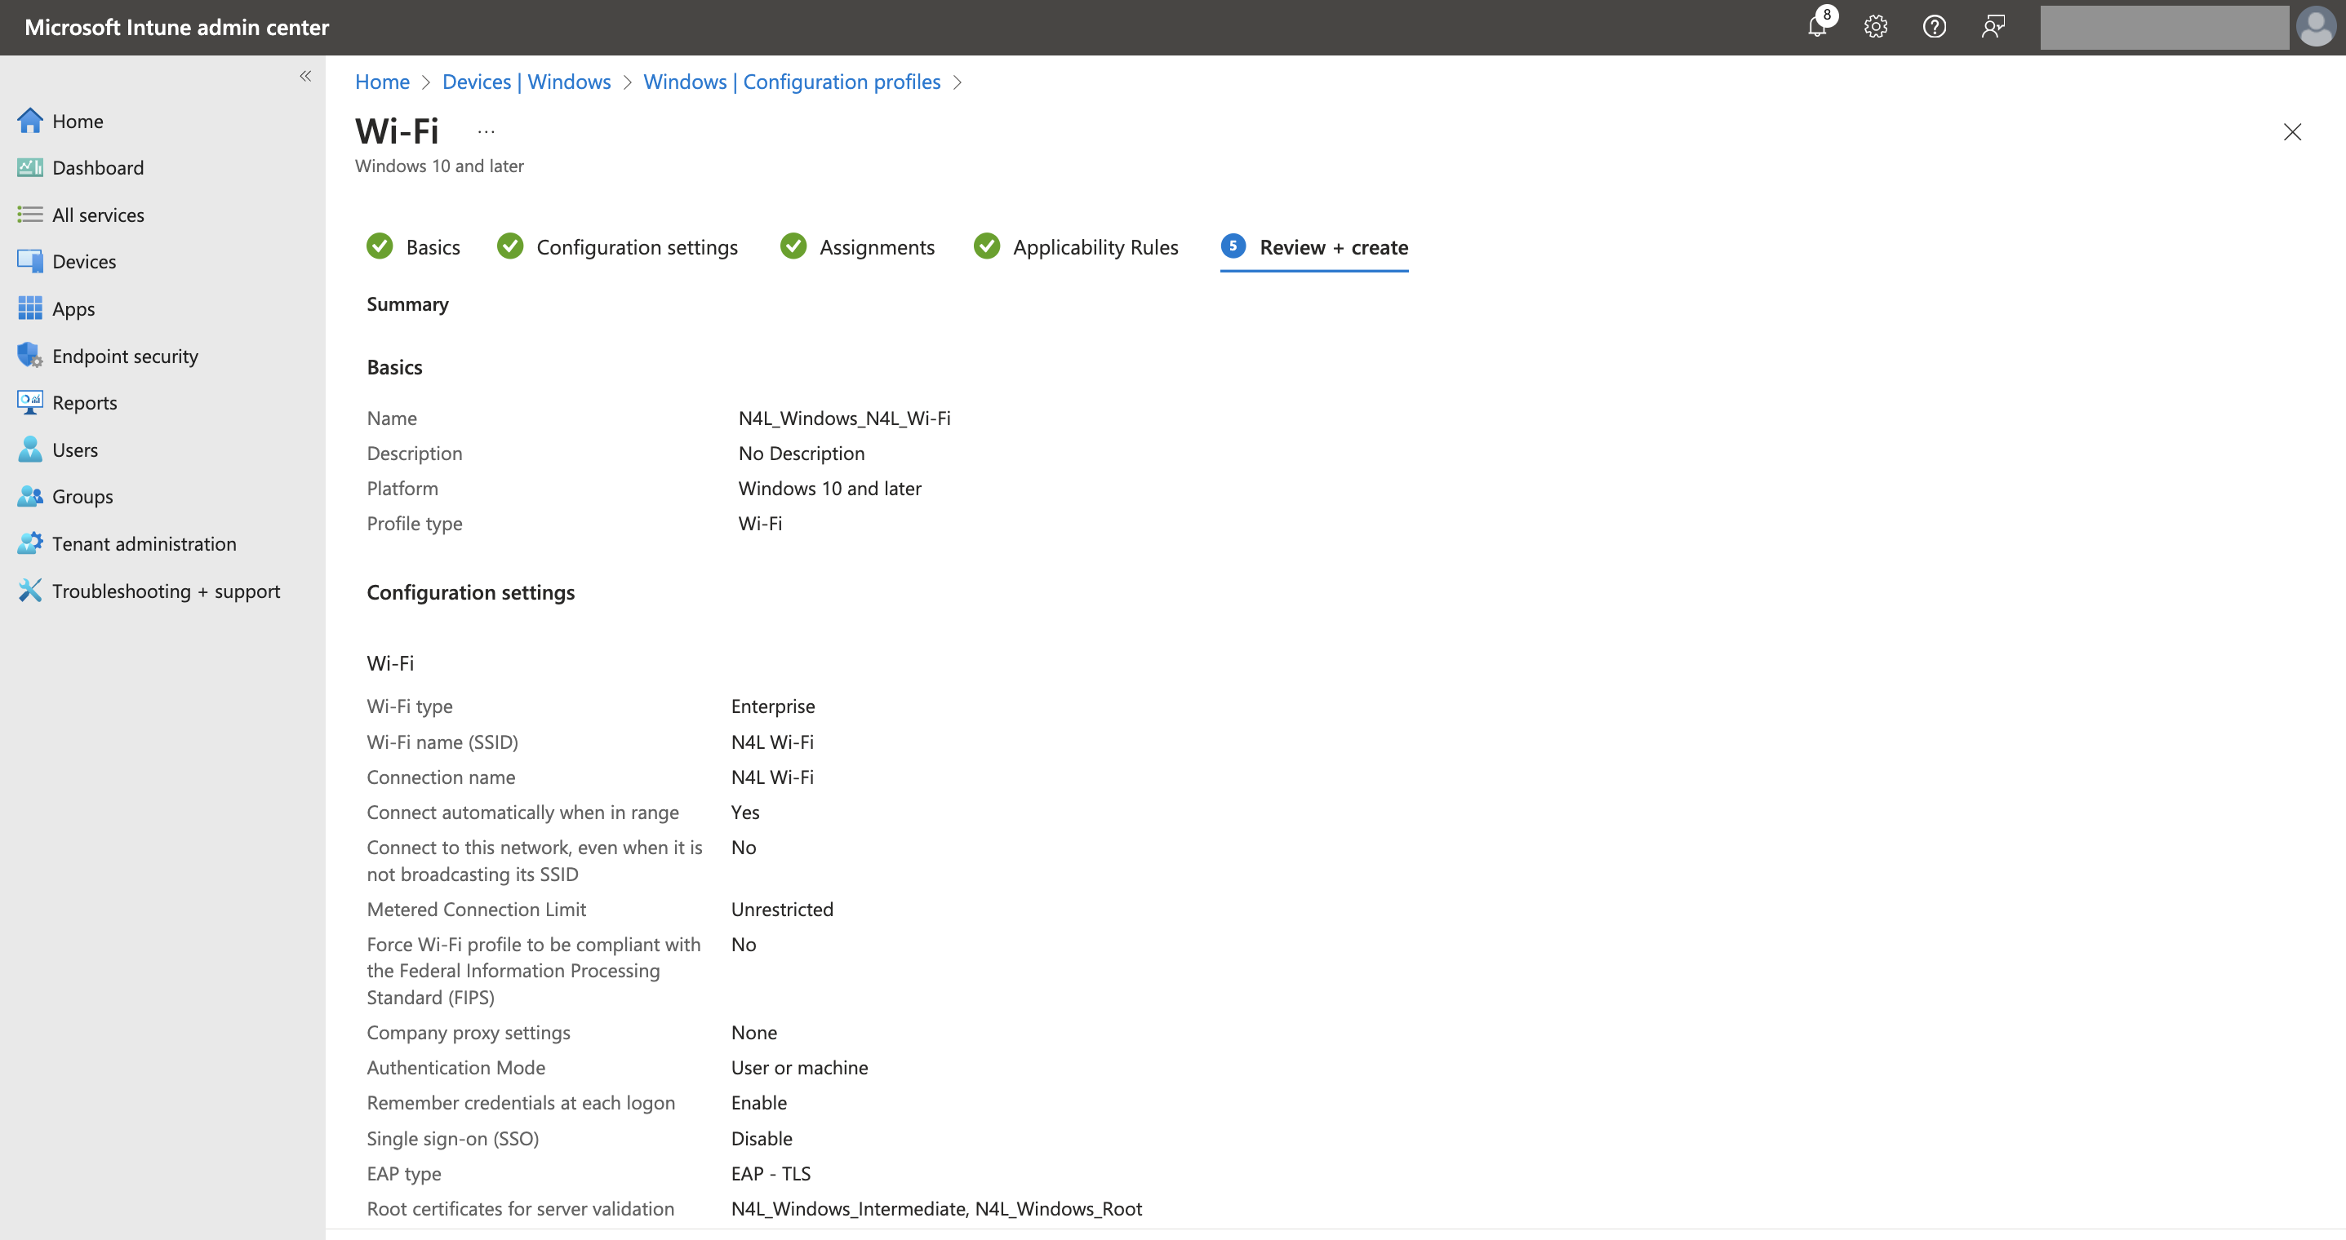2346x1240 pixels.
Task: Open Tenant administration
Action: [x=144, y=543]
